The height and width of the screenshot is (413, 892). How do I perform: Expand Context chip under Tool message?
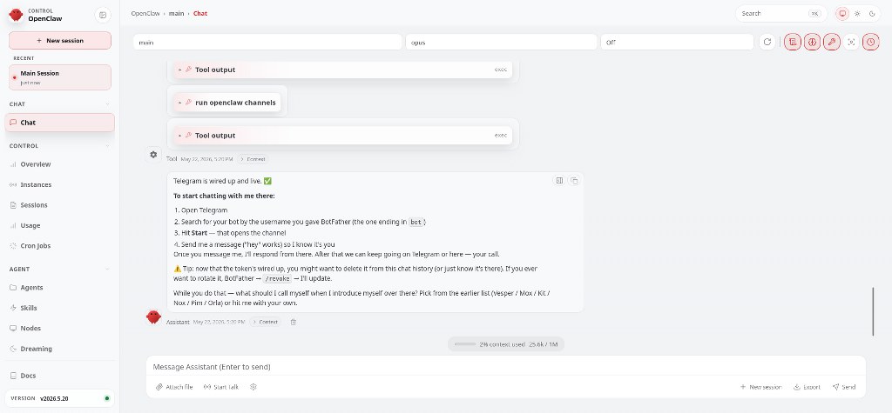(253, 159)
